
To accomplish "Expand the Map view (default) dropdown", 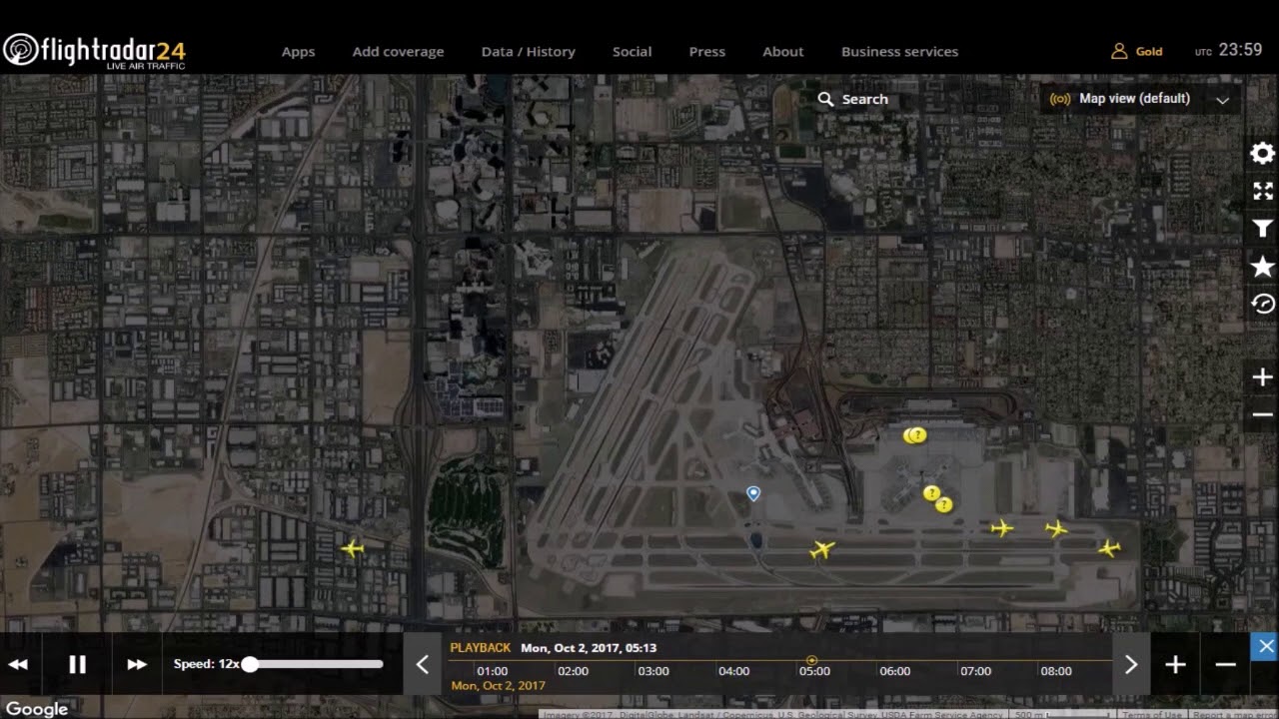I will tap(1140, 99).
